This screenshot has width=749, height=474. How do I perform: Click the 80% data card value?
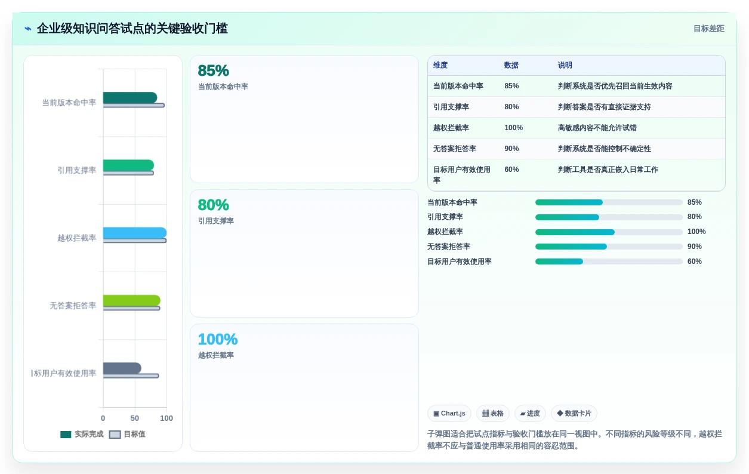tap(213, 205)
